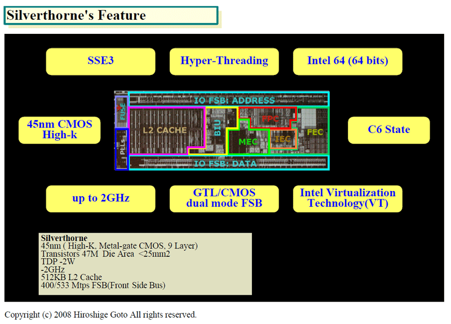Image resolution: width=451 pixels, height=324 pixels.
Task: Select the MEC block on the die
Action: 248,142
